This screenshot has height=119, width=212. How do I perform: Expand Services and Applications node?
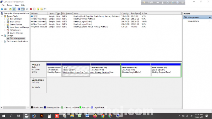coord(3,41)
